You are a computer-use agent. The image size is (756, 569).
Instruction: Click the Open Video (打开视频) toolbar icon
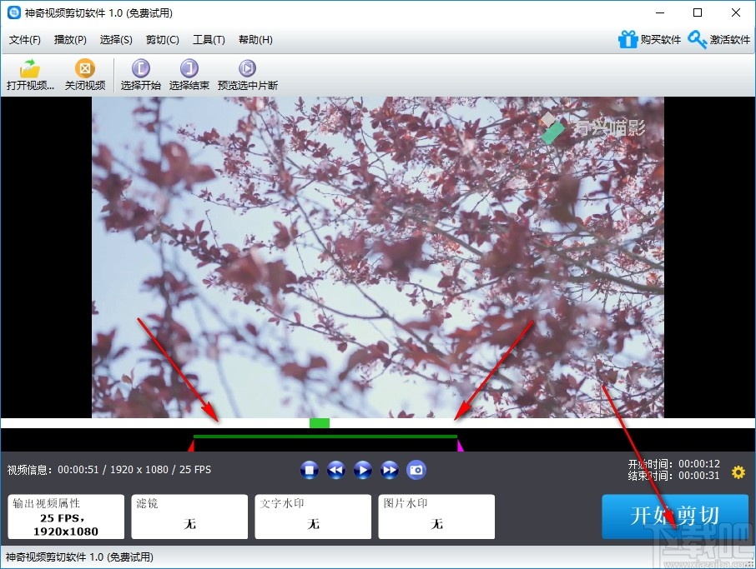30,69
